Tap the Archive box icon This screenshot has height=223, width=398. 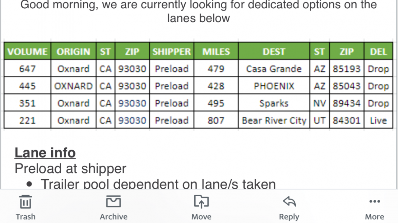(113, 202)
